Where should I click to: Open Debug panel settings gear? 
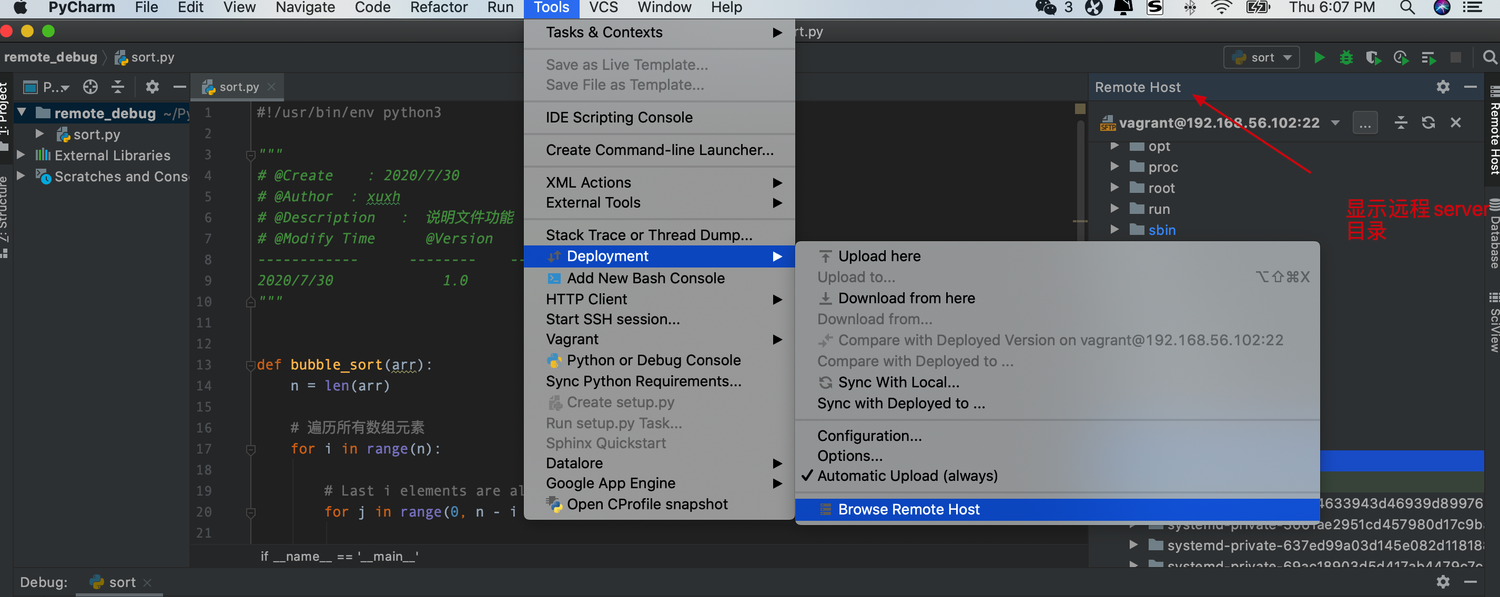1442,581
